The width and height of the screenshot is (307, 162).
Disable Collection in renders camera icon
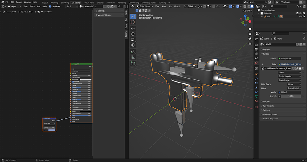pyautogui.click(x=304, y=13)
